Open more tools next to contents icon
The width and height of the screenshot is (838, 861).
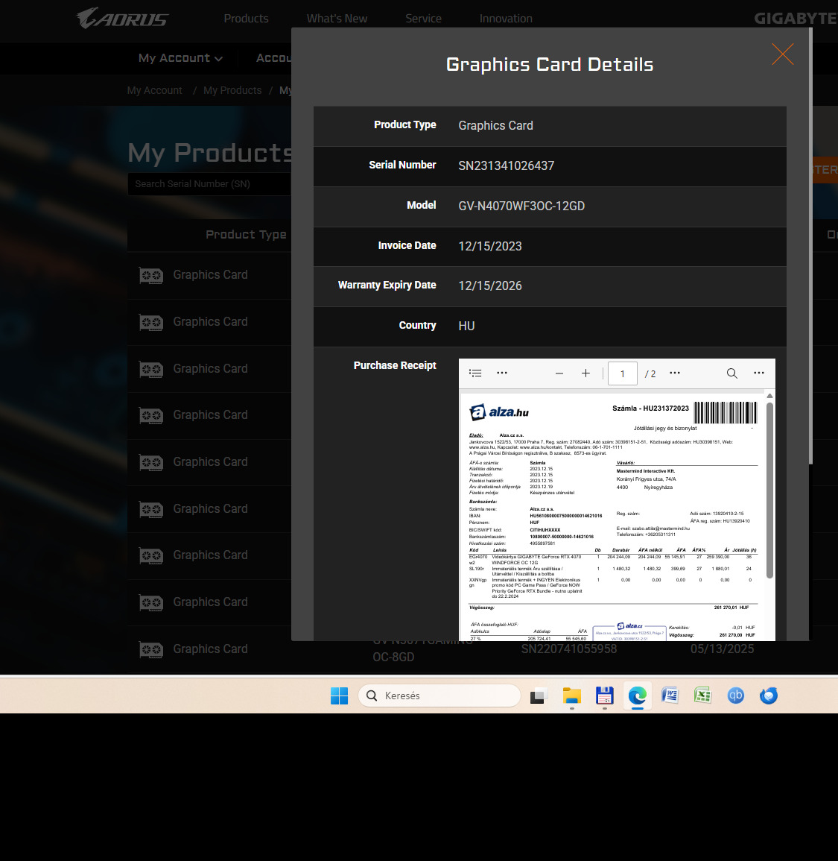(x=501, y=373)
